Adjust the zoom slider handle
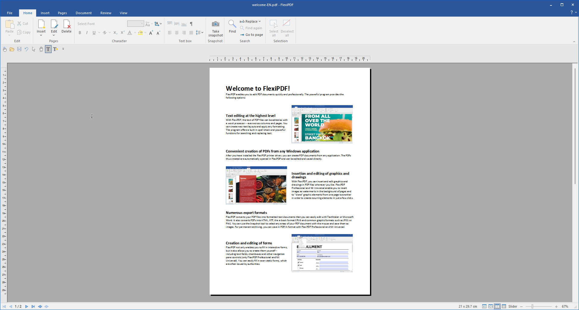Image resolution: width=579 pixels, height=310 pixels. [532, 306]
